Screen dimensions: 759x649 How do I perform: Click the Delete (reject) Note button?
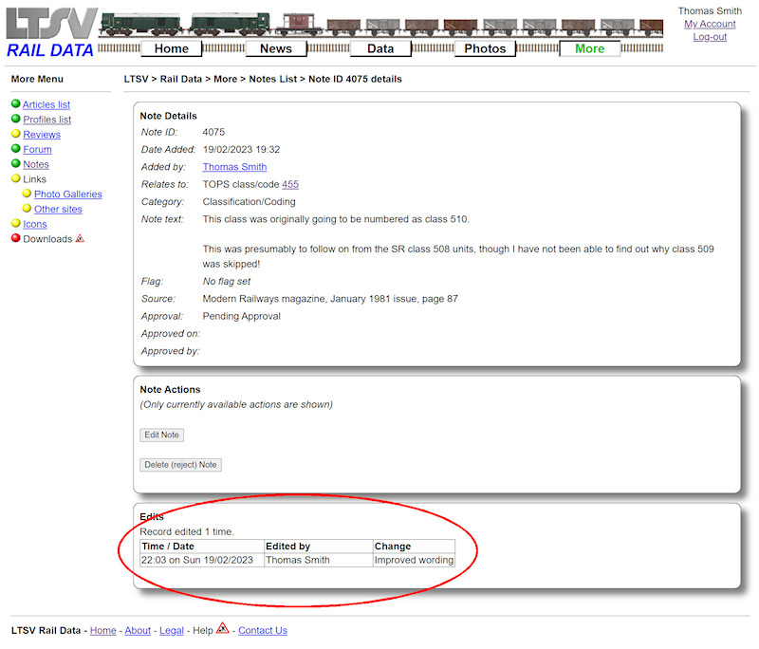(x=180, y=465)
